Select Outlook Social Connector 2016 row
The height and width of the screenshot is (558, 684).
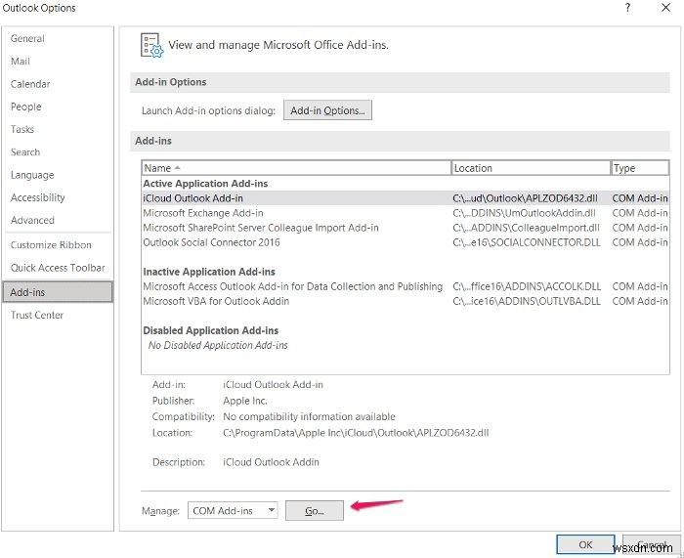[x=406, y=242]
